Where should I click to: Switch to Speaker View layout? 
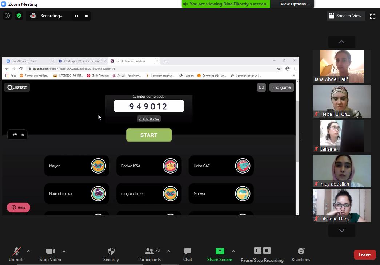point(345,16)
